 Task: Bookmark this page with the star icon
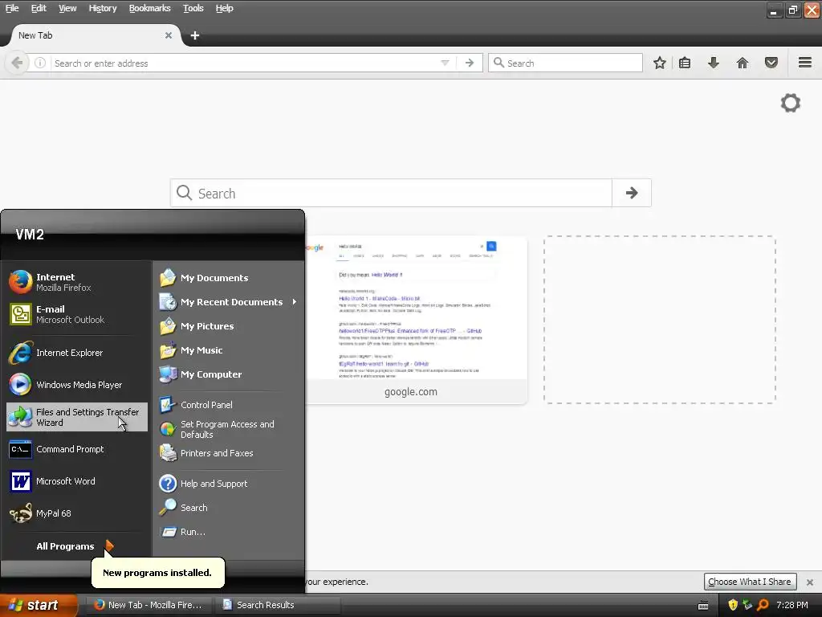click(x=660, y=63)
